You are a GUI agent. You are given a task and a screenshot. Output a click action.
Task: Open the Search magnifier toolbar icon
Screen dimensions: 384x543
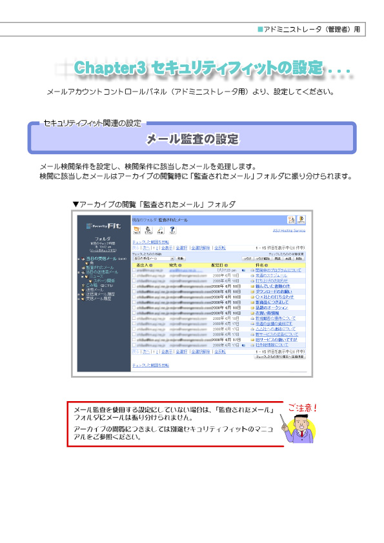click(160, 230)
